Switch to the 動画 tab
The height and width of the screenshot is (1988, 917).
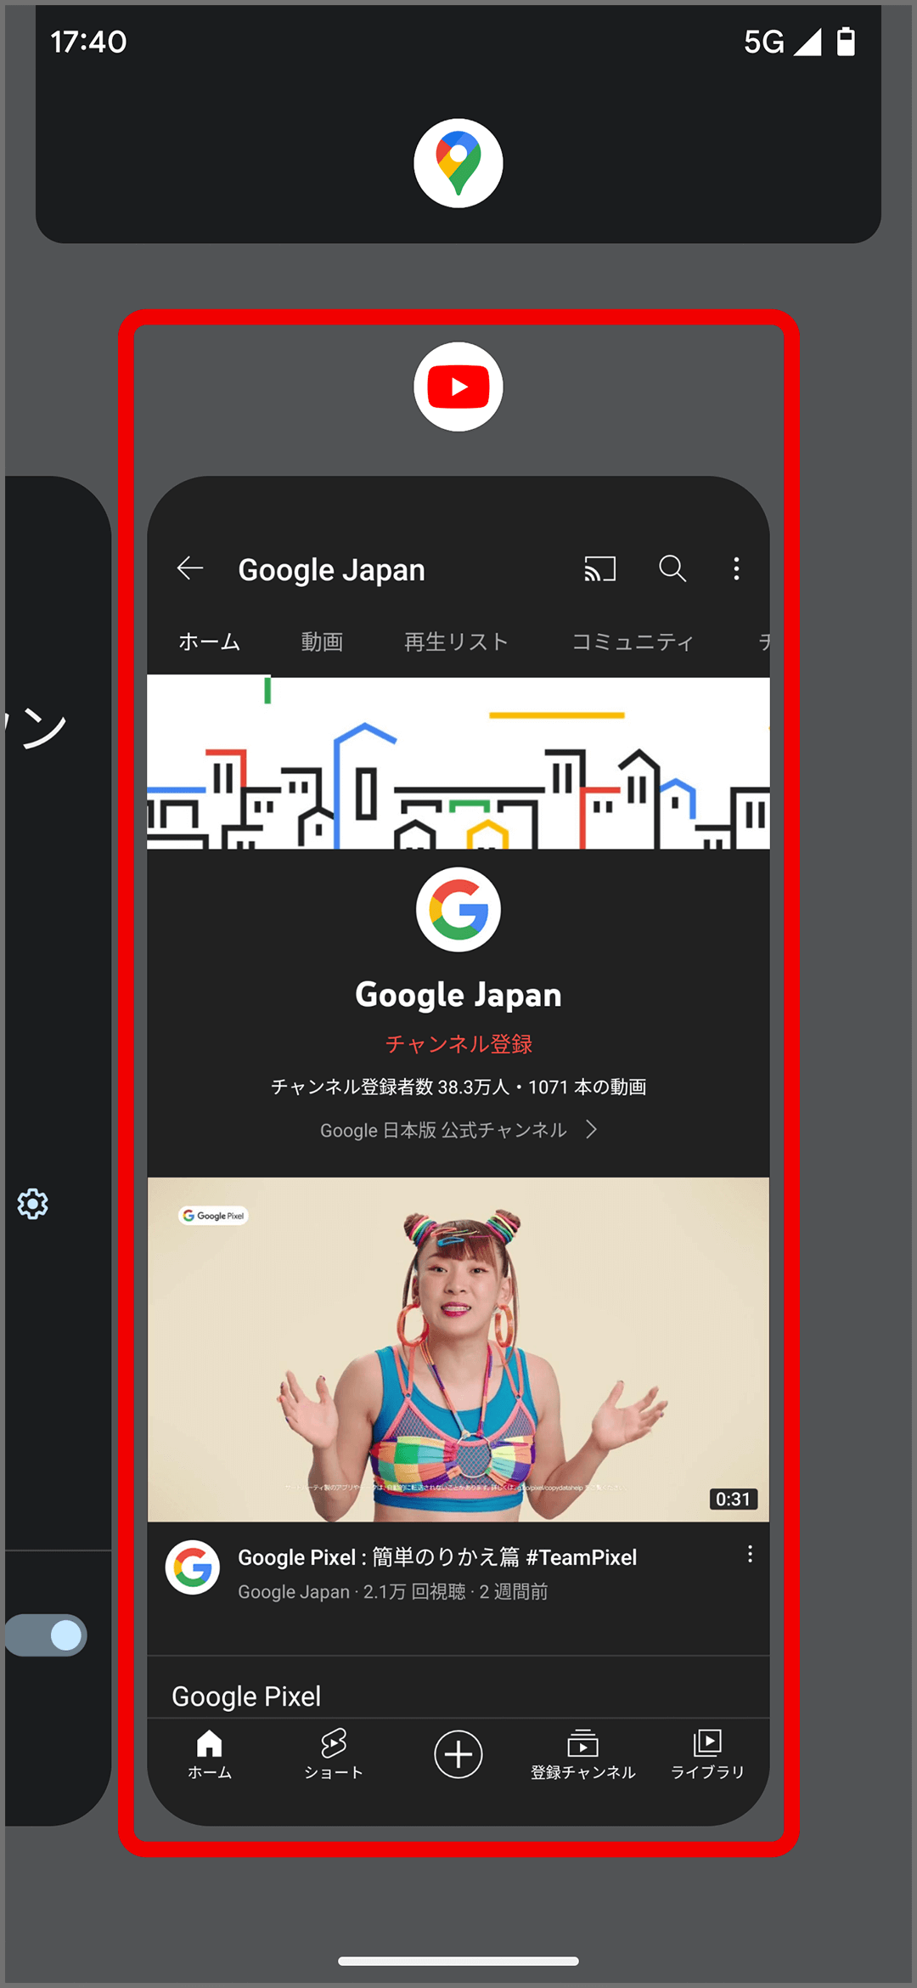(x=322, y=641)
